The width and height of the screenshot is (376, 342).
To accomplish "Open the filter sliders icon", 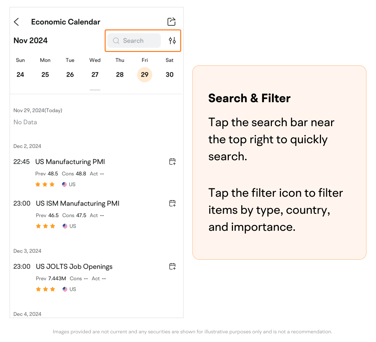I will [172, 41].
